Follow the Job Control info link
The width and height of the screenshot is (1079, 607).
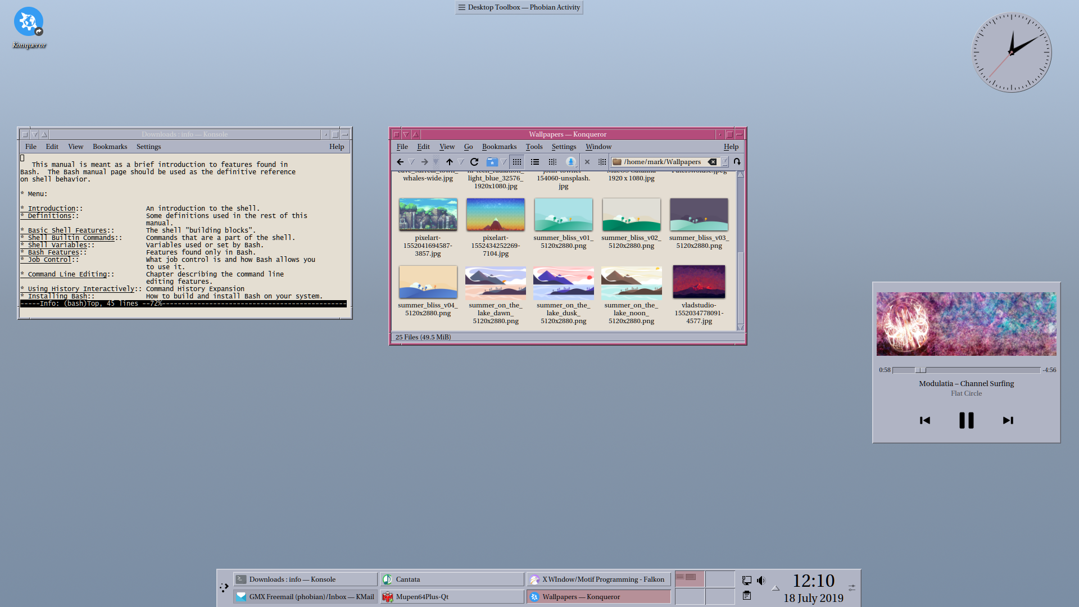[x=49, y=260]
